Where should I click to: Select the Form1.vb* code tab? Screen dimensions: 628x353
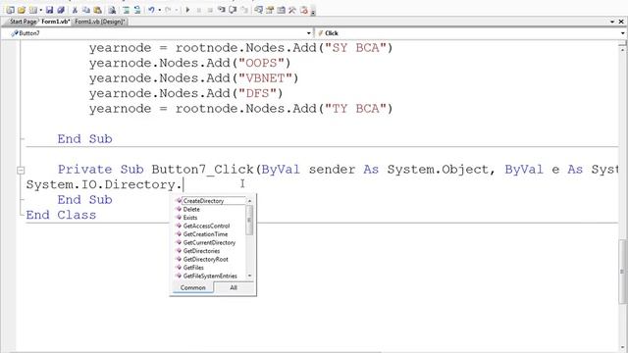tap(55, 22)
